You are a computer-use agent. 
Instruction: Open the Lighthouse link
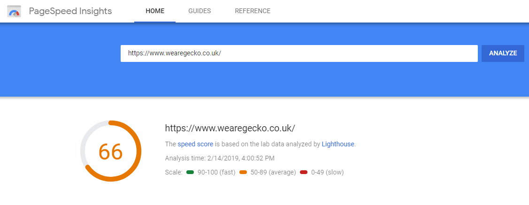pyautogui.click(x=338, y=144)
